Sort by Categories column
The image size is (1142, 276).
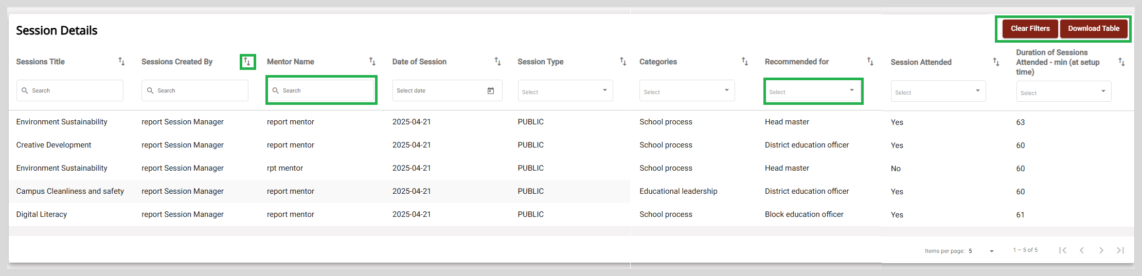point(745,62)
